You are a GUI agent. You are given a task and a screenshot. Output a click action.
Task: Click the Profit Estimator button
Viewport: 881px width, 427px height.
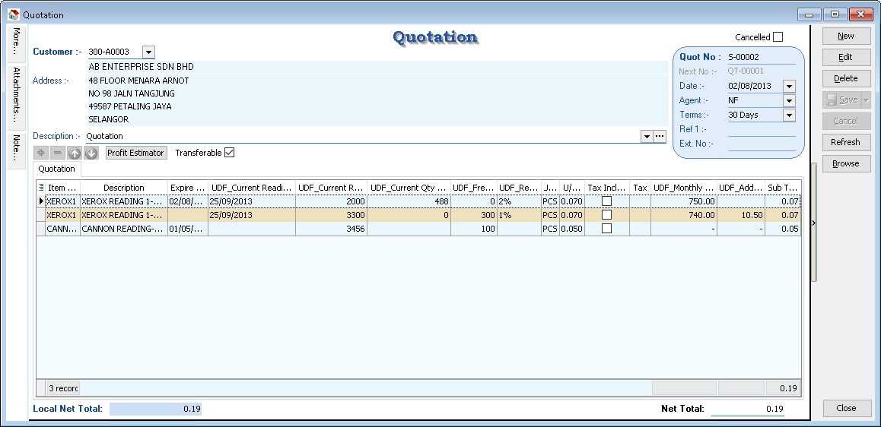[135, 153]
